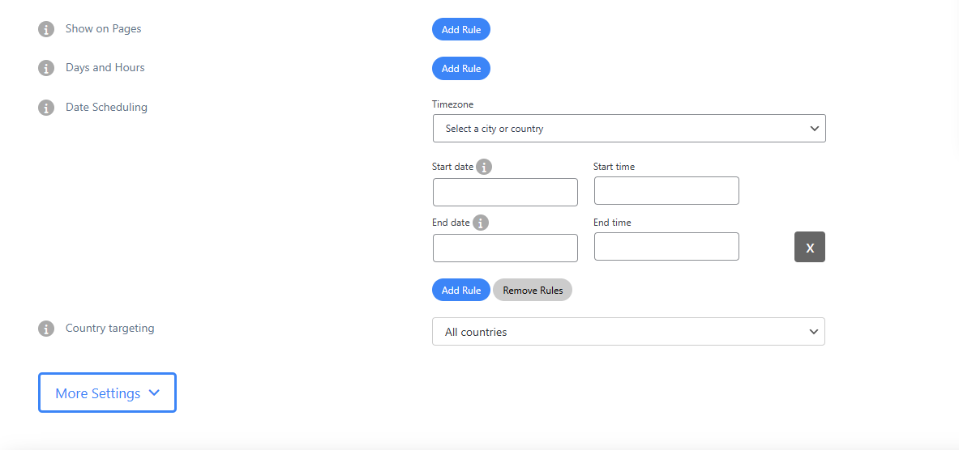The image size is (959, 450).
Task: Add a rule for Days and Hours
Action: [461, 69]
